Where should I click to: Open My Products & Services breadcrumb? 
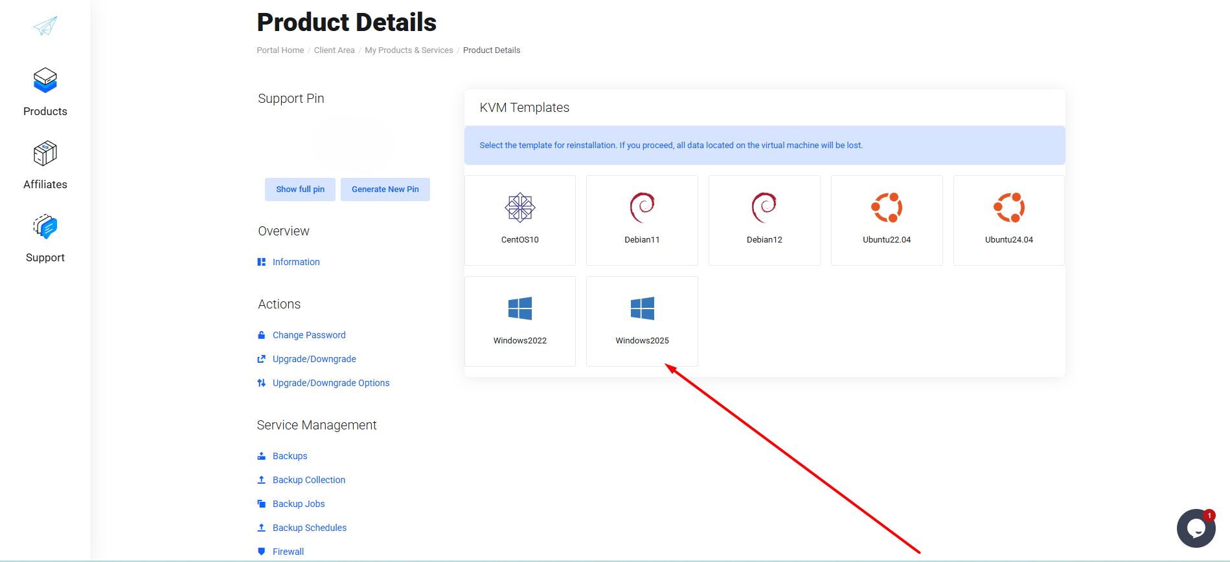point(409,50)
